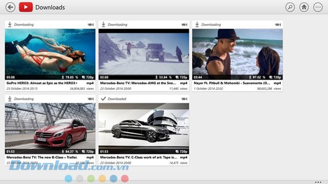
Task: Click the camera icon on B-Class Trailer card
Action: point(91,99)
